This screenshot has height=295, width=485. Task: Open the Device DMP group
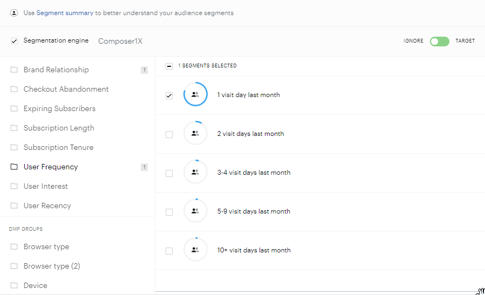click(x=35, y=285)
